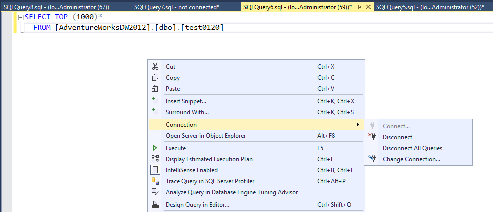Click the IntelliSense Enabled toggle icon
Image resolution: width=493 pixels, height=212 pixels.
click(x=155, y=170)
